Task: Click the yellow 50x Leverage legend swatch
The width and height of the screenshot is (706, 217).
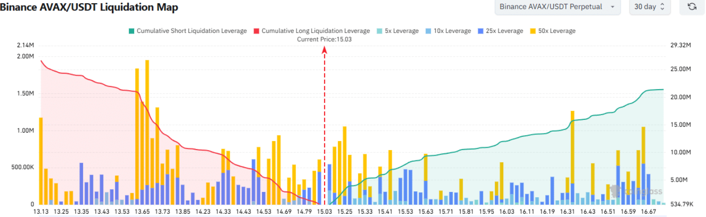Action: point(532,31)
